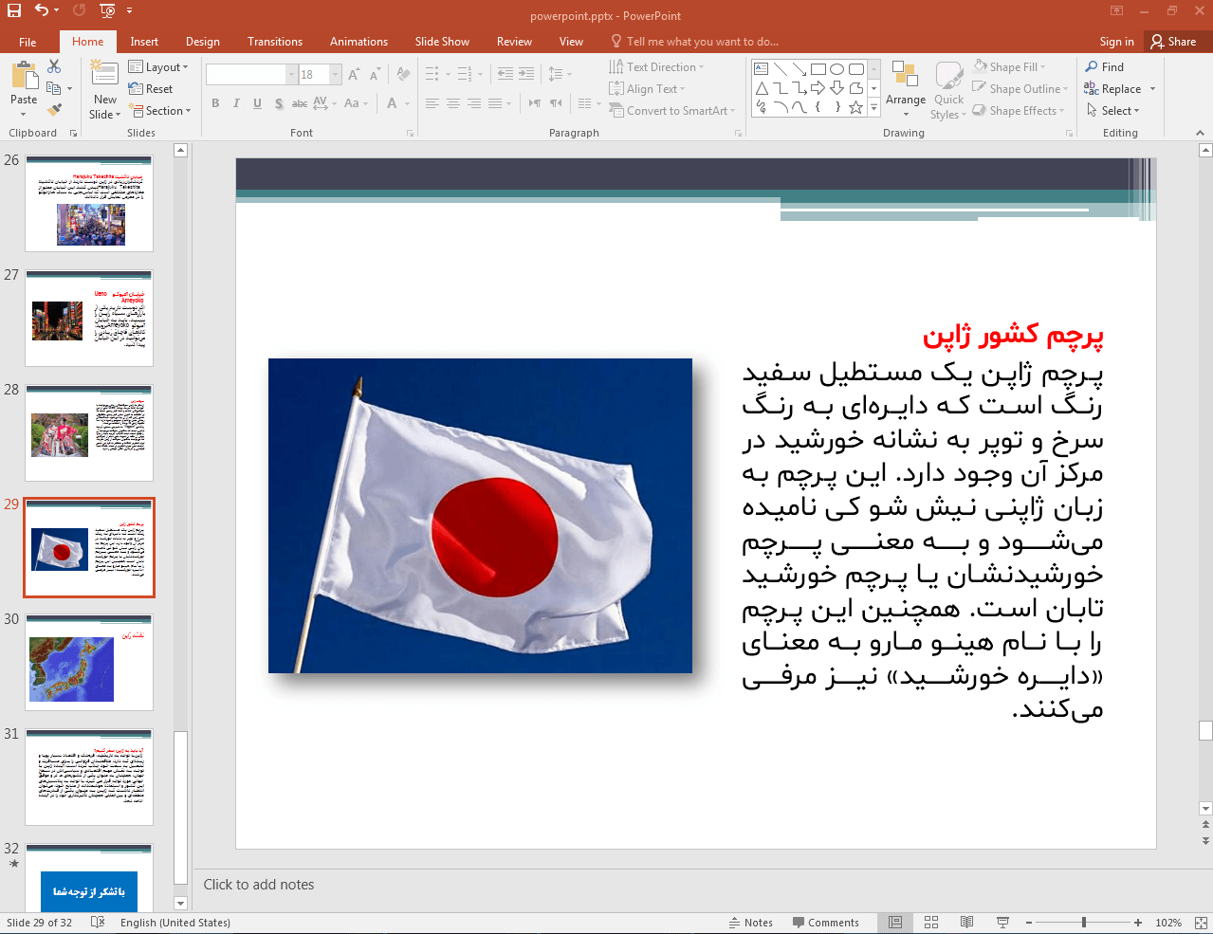Switch to the Design tab

(x=202, y=42)
